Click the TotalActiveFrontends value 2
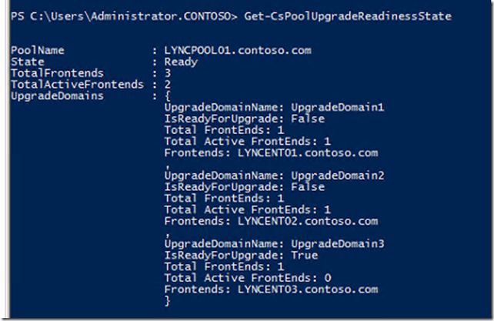 (168, 85)
